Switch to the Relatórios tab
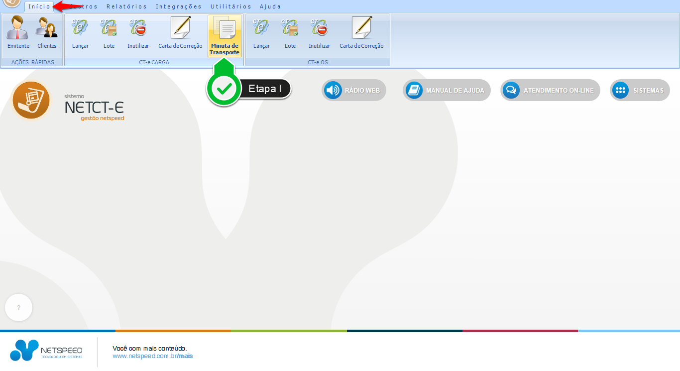The width and height of the screenshot is (680, 371). 126,6
